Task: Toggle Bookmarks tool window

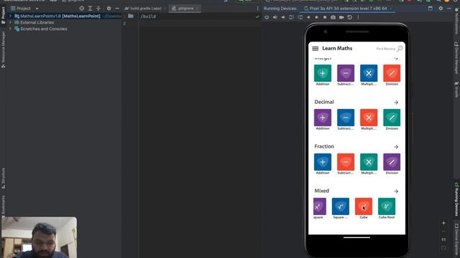Action: point(3,206)
